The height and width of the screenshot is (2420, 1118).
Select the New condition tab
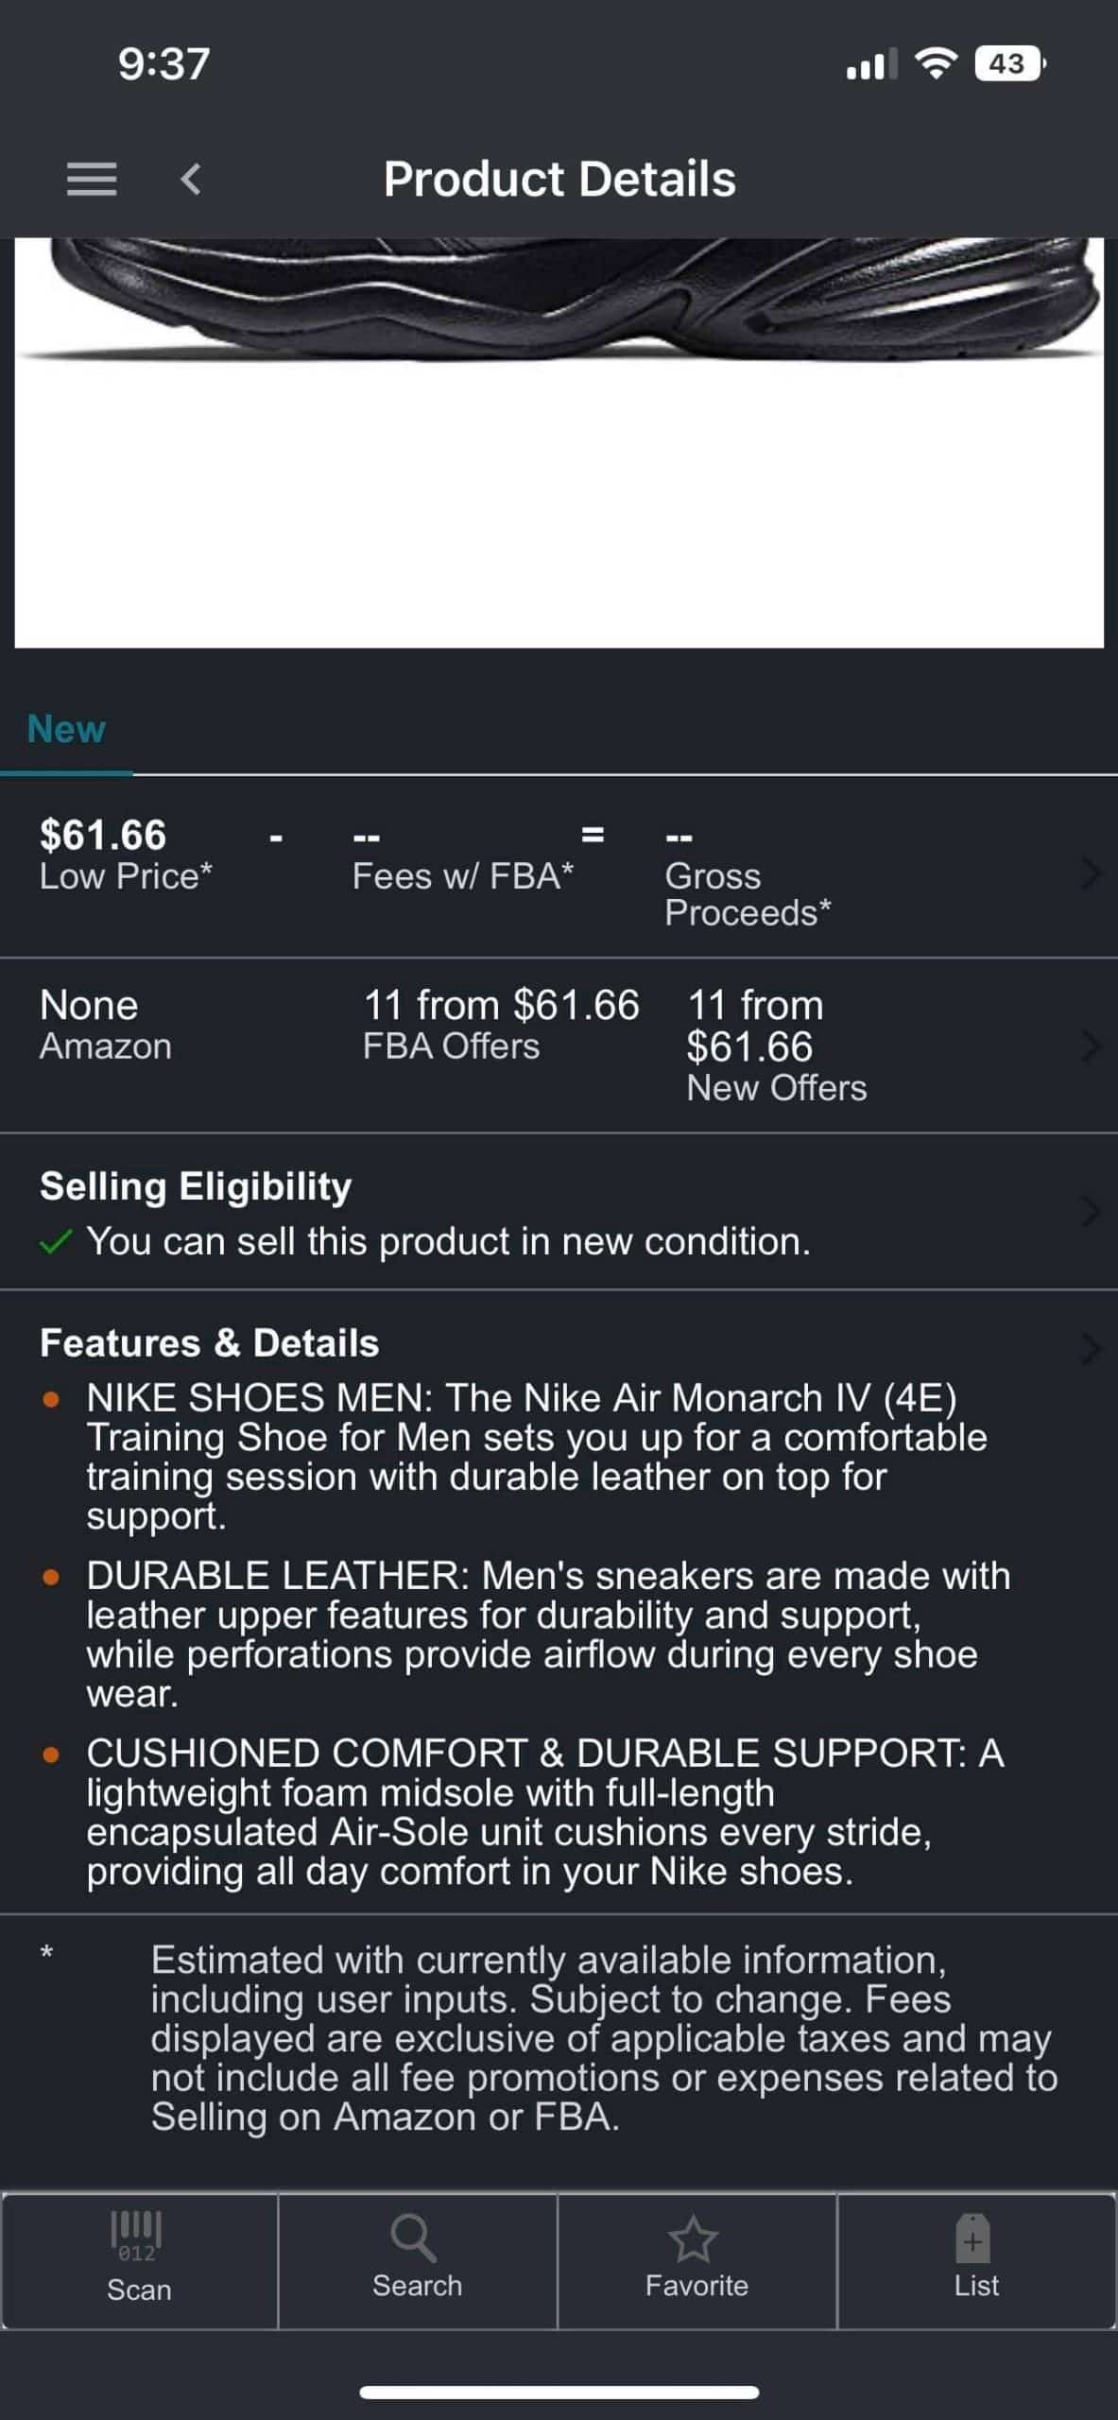coord(66,730)
